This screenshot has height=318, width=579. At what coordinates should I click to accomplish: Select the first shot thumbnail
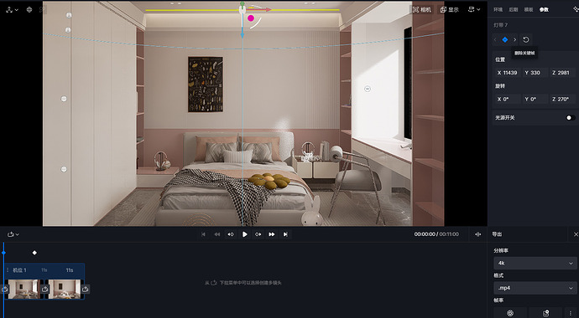tap(23, 289)
